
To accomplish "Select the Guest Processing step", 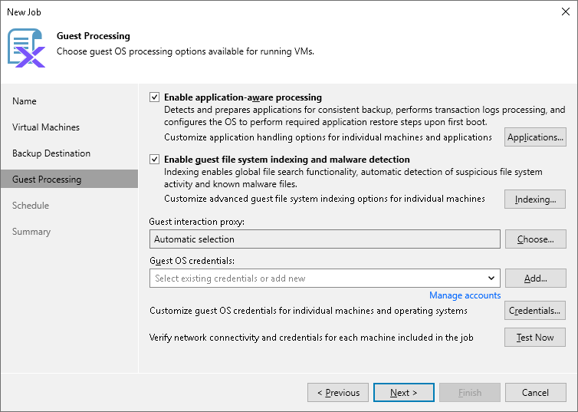I will [x=47, y=180].
